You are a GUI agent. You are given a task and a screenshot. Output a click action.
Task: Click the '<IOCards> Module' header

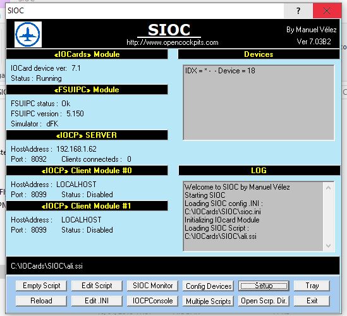click(87, 54)
